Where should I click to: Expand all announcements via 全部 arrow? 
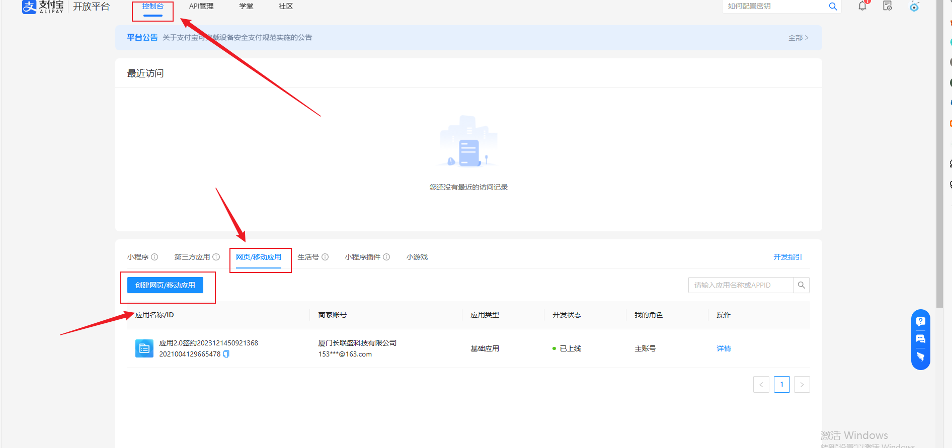tap(798, 38)
